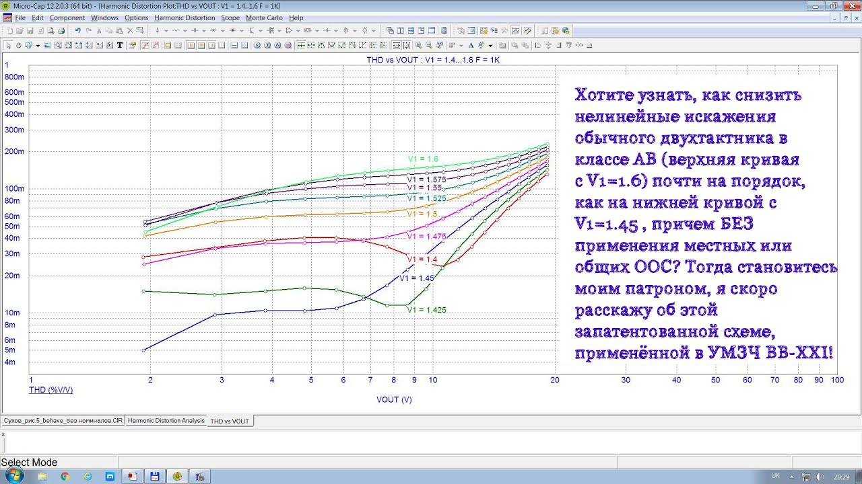Open the dropdown arrow beside the font A icons
The width and height of the screenshot is (862, 484).
490,46
